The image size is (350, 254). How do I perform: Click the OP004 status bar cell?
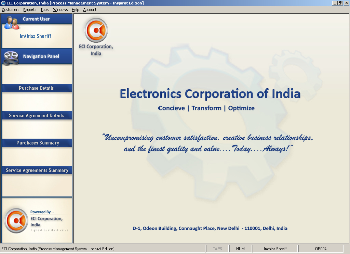(x=321, y=249)
